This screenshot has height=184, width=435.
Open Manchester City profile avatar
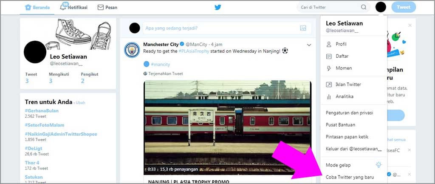pyautogui.click(x=132, y=50)
